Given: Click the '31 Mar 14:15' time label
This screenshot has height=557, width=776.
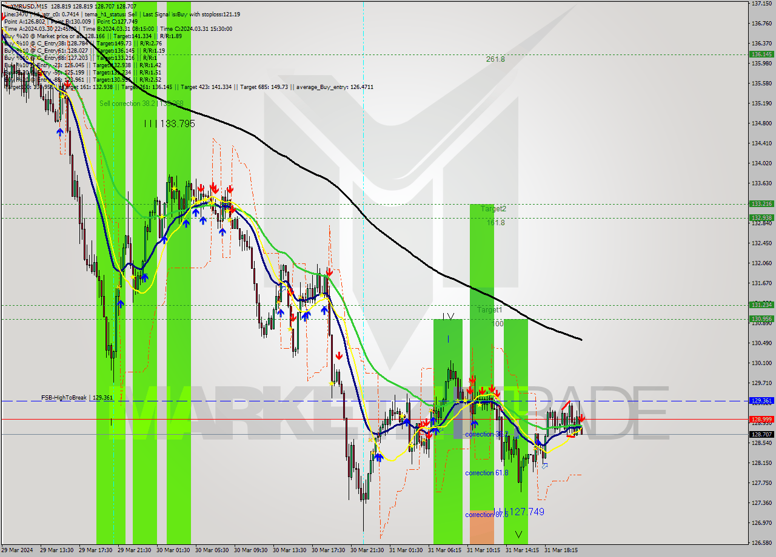Looking at the screenshot, I should click(522, 550).
